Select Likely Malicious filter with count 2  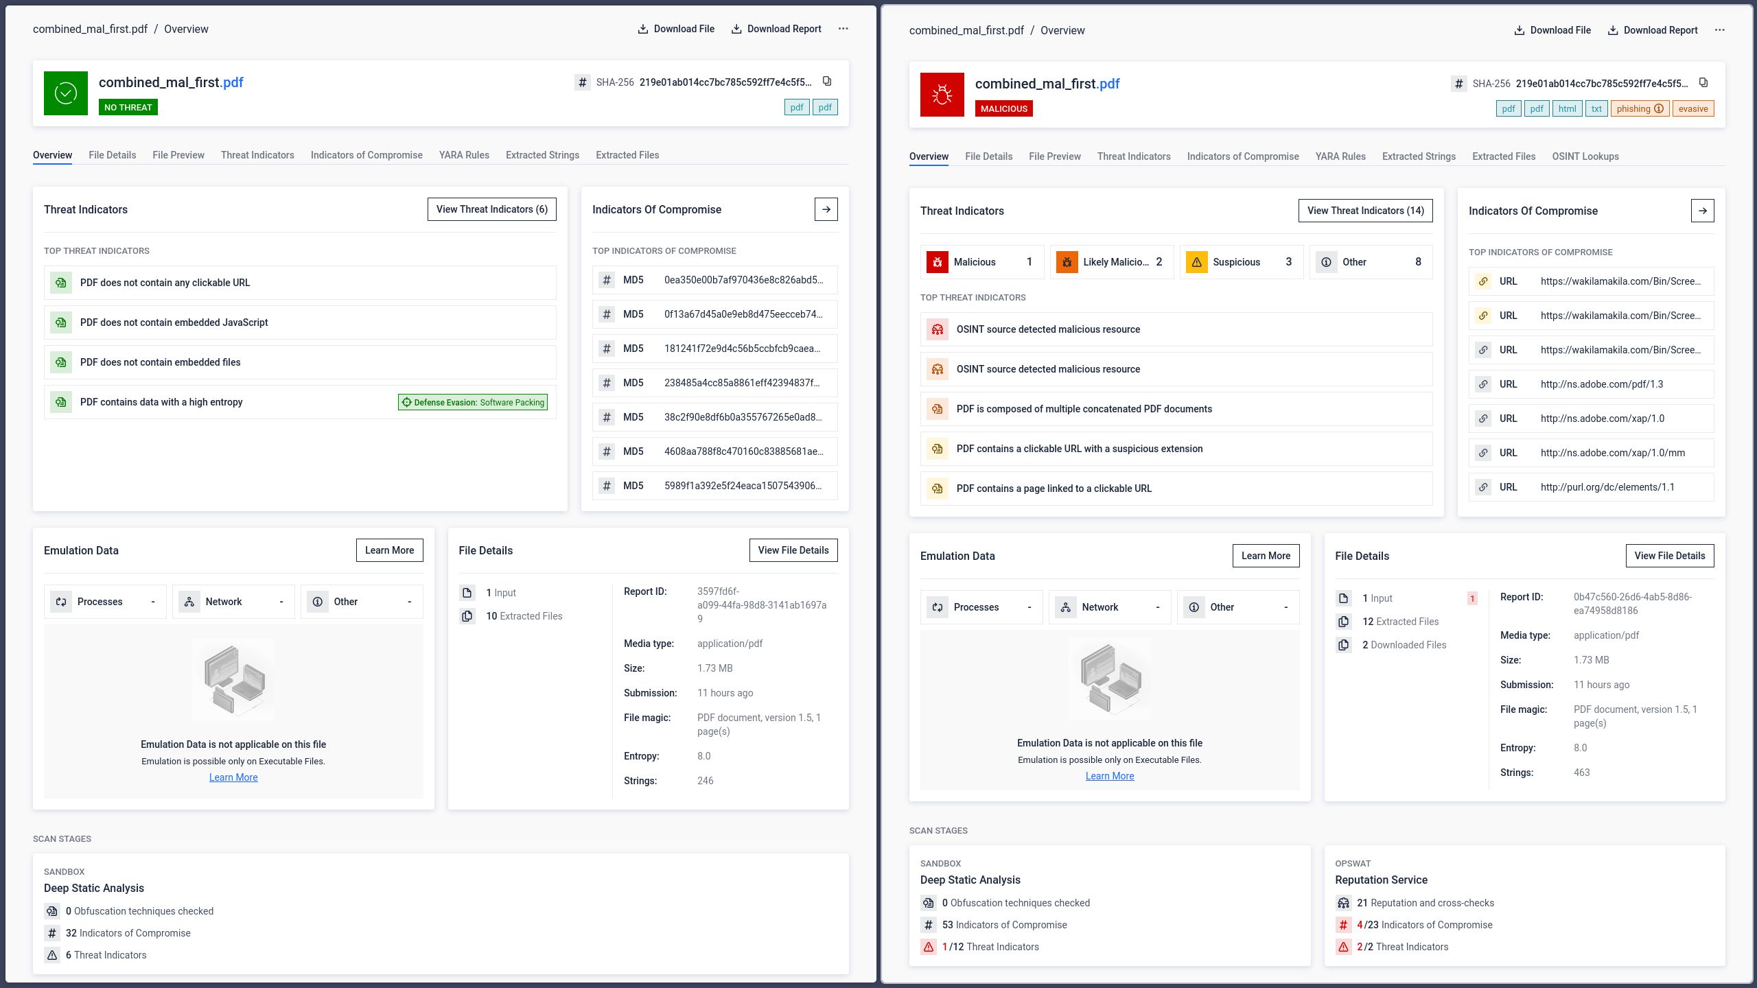1111,262
